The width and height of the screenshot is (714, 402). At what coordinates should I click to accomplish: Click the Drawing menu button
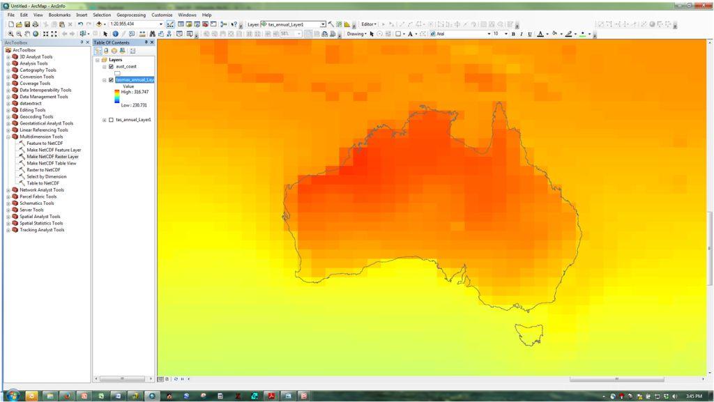click(356, 33)
